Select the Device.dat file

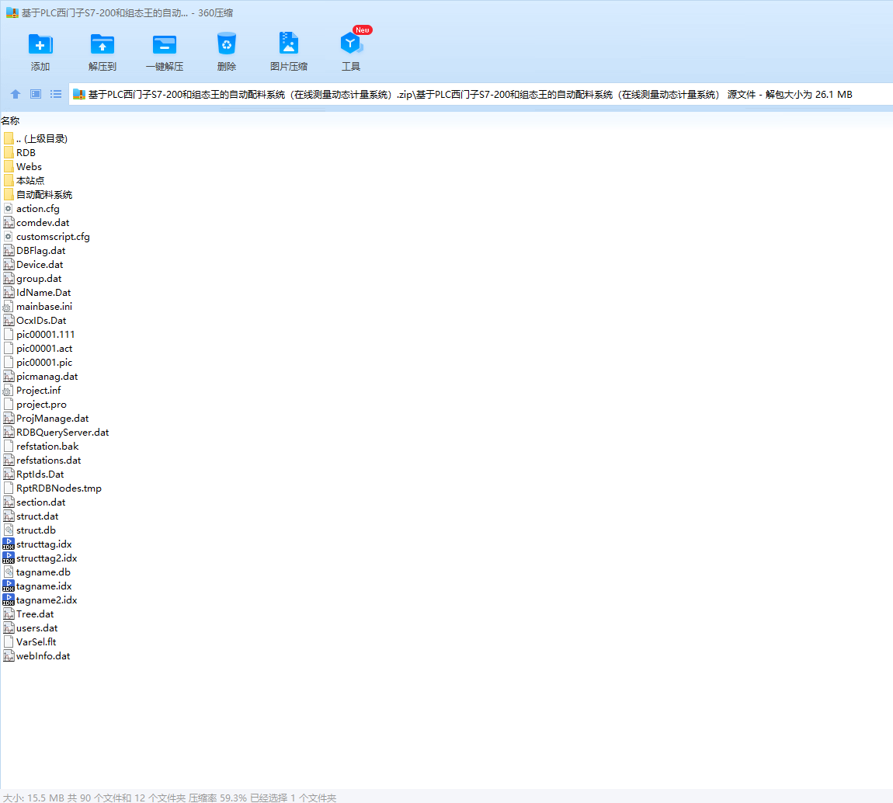(33, 265)
